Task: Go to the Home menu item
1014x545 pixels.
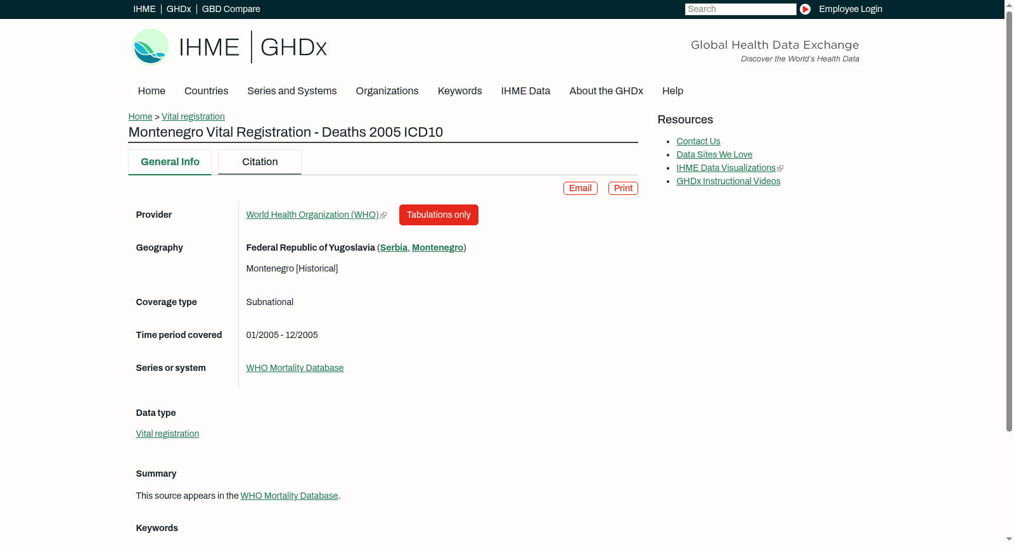Action: point(151,91)
